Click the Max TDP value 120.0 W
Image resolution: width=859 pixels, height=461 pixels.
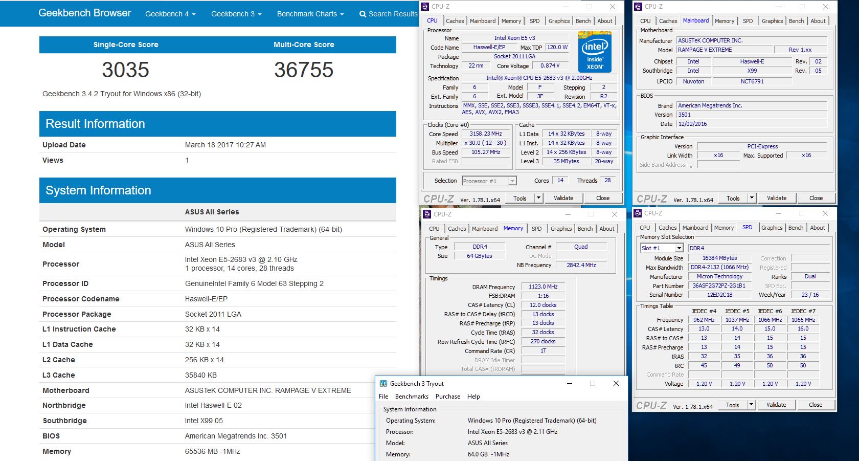coord(557,47)
